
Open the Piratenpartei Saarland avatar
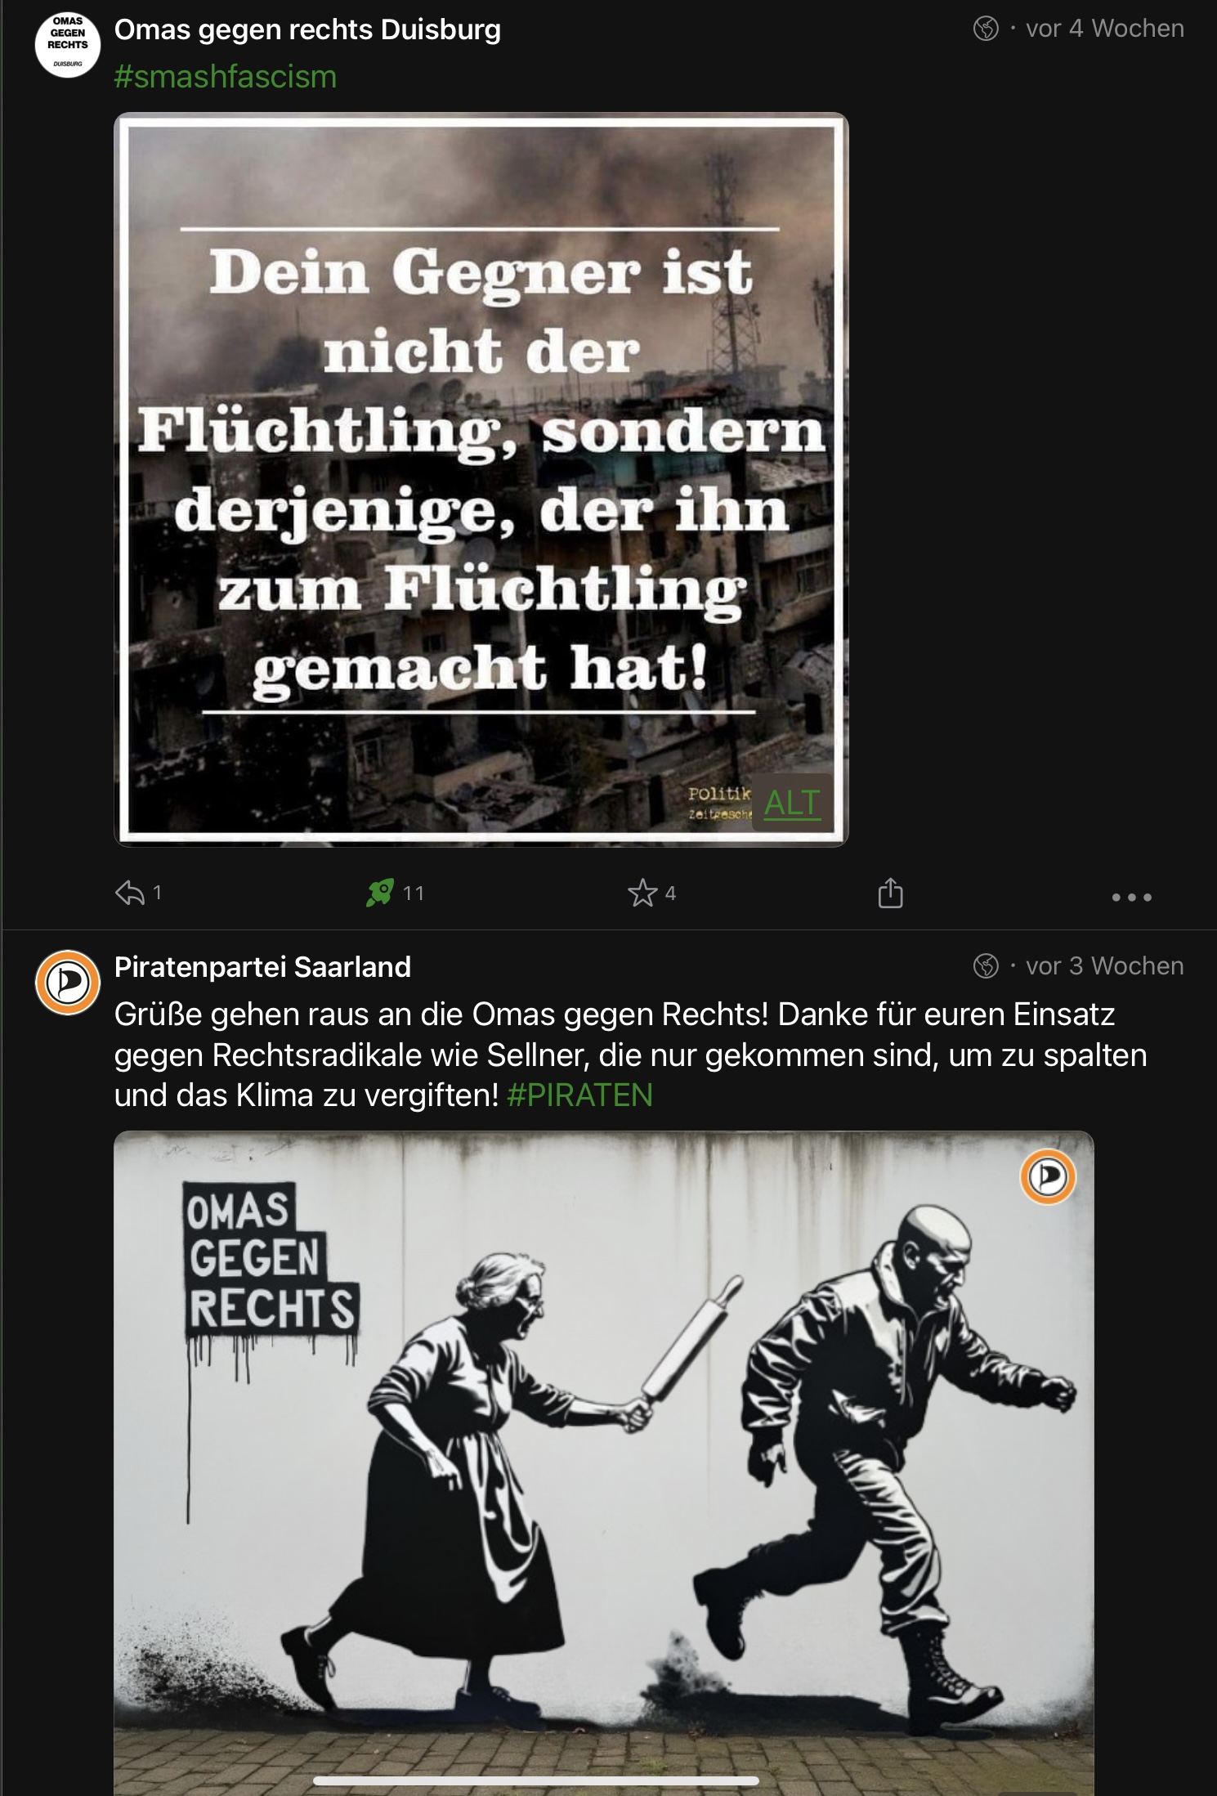(68, 983)
